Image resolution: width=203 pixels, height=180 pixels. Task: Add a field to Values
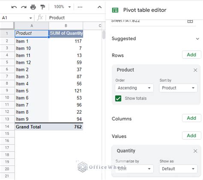(191, 136)
